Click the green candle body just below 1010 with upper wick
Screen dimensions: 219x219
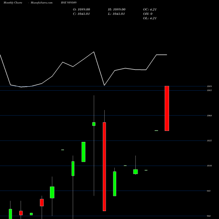tap(135, 172)
